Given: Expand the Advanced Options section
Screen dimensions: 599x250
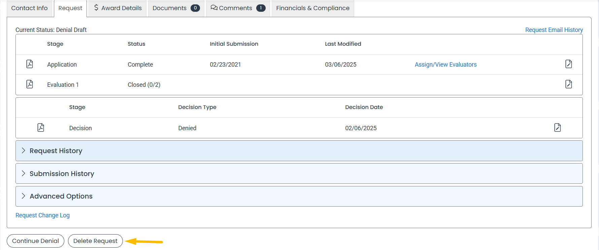Looking at the screenshot, I should tap(299, 196).
